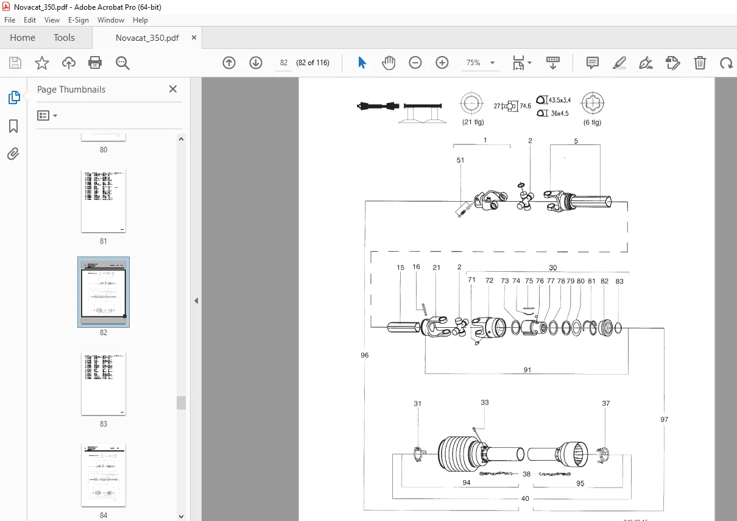Switch to the Home tab
Screen dimensions: 737x521
[x=23, y=37]
